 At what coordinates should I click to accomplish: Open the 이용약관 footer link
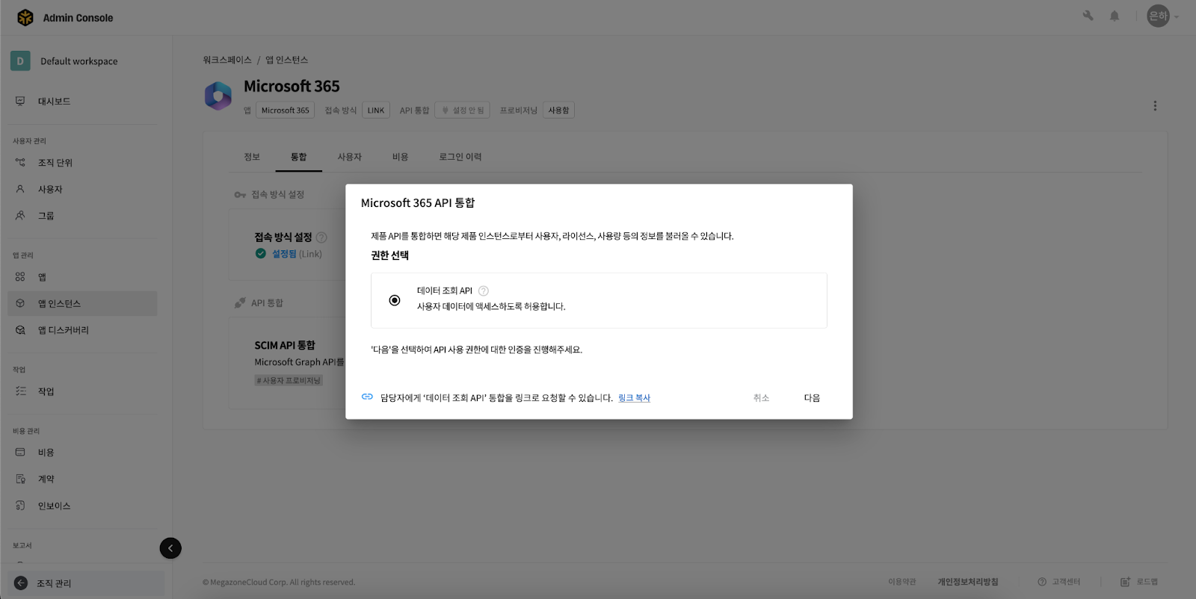(901, 582)
